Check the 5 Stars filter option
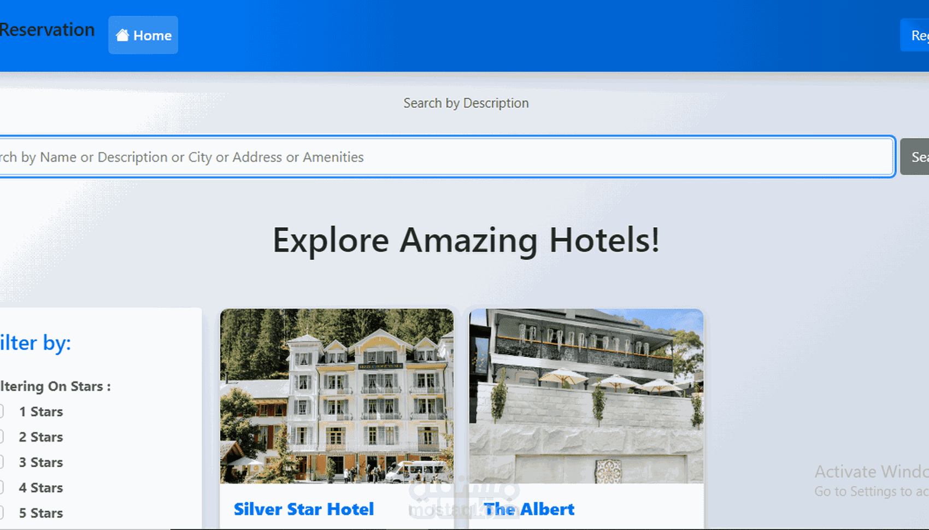929x530 pixels. [2, 513]
